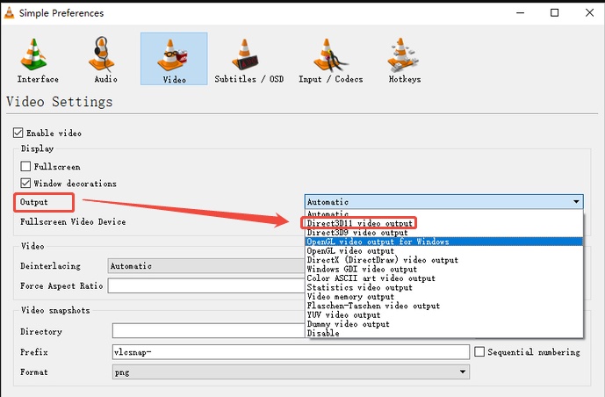
Task: Open the Deinterlacing Automatic dropdown
Action: 206,266
